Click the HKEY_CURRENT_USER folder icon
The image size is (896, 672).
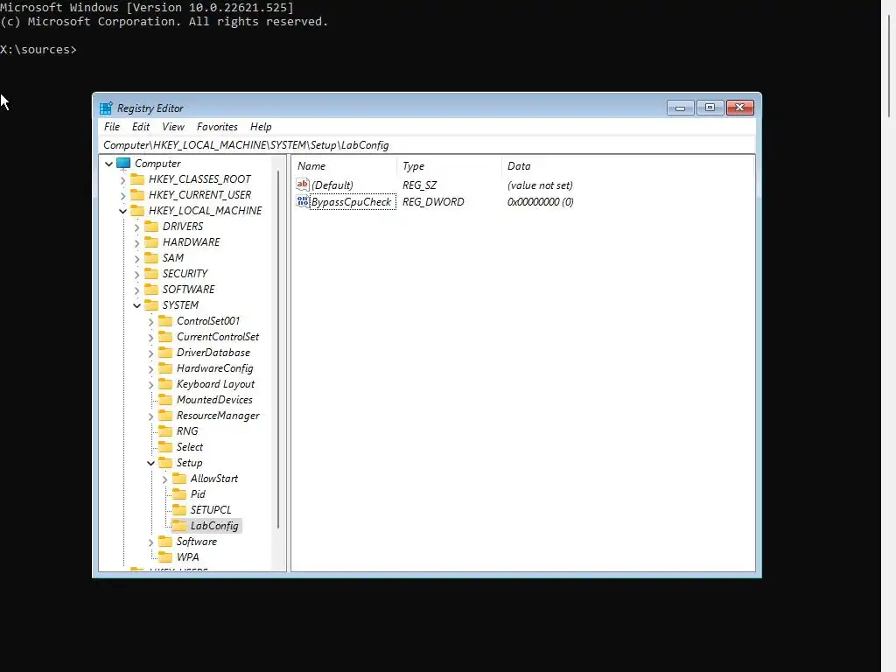click(x=137, y=195)
